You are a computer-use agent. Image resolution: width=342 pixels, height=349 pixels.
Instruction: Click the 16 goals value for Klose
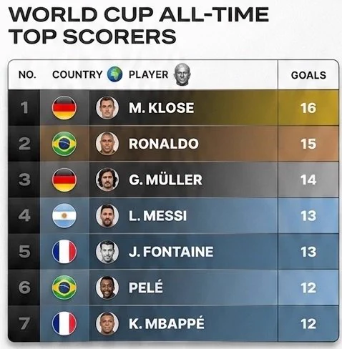click(308, 108)
